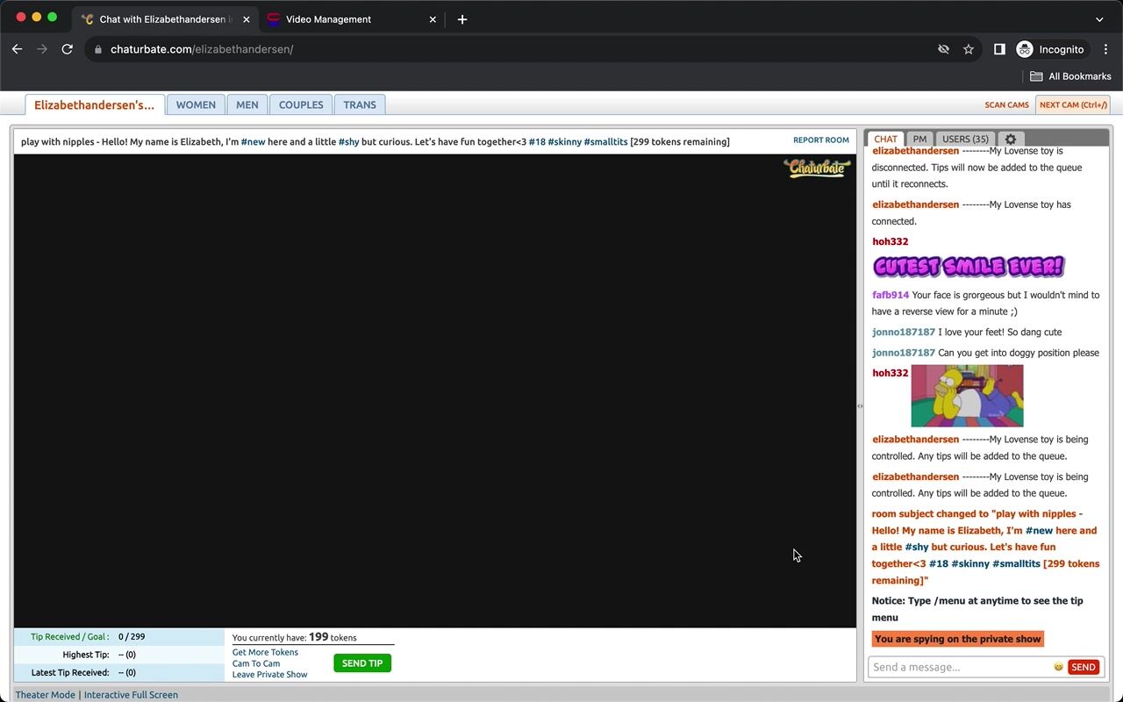This screenshot has width=1123, height=702.
Task: Click the Cam To Cam link
Action: coord(256,663)
